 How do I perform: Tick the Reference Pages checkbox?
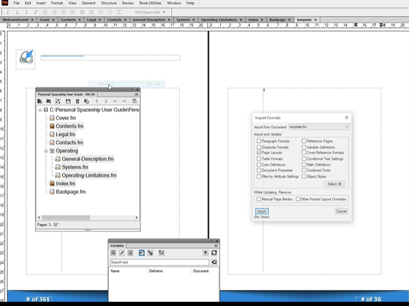click(304, 141)
